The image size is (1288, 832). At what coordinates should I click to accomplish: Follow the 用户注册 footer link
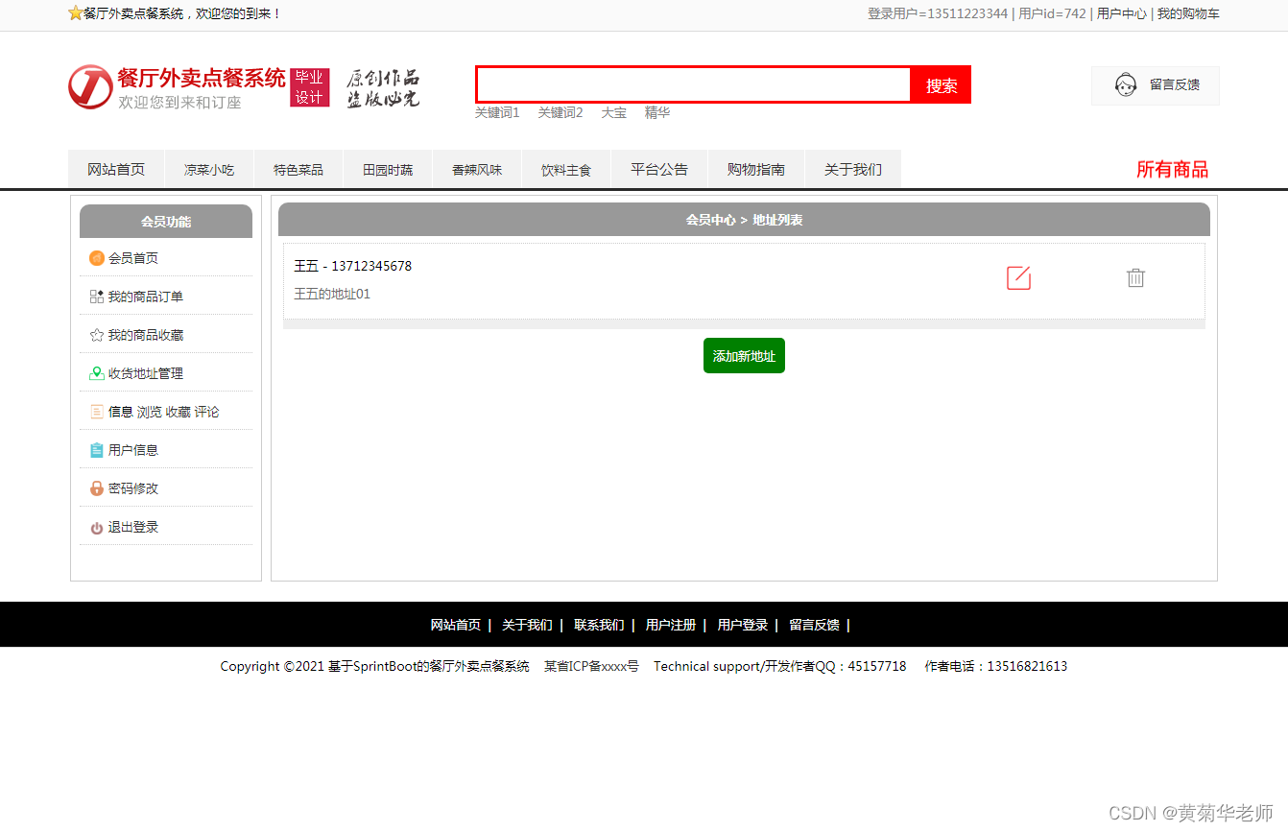pos(671,624)
